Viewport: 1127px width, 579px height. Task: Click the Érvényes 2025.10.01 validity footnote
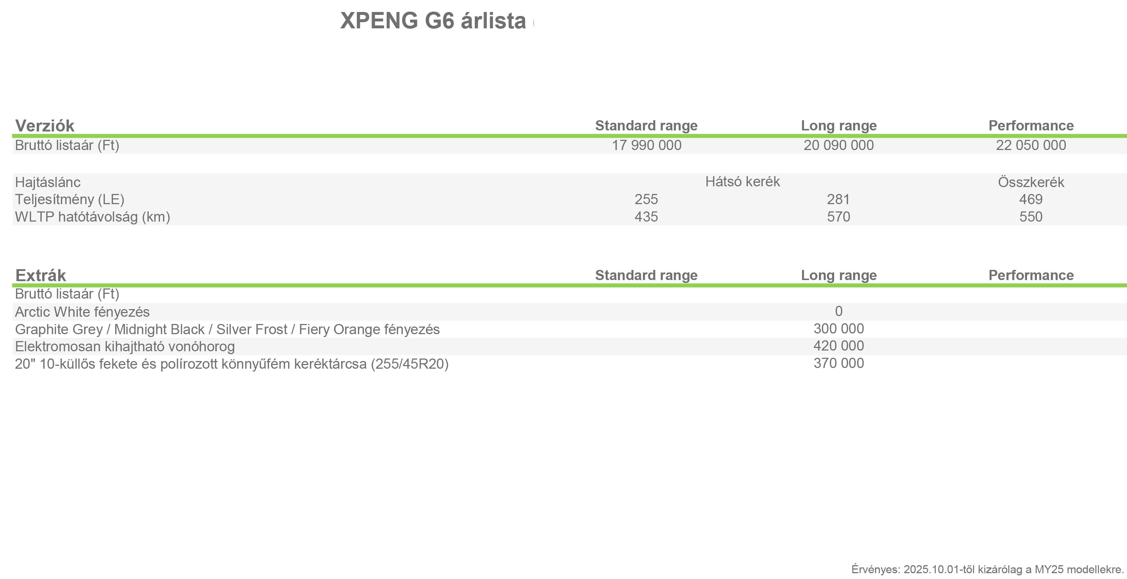click(x=987, y=570)
